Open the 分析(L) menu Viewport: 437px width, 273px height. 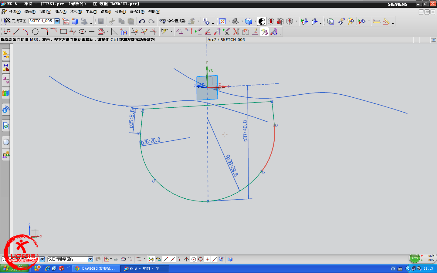[120, 12]
